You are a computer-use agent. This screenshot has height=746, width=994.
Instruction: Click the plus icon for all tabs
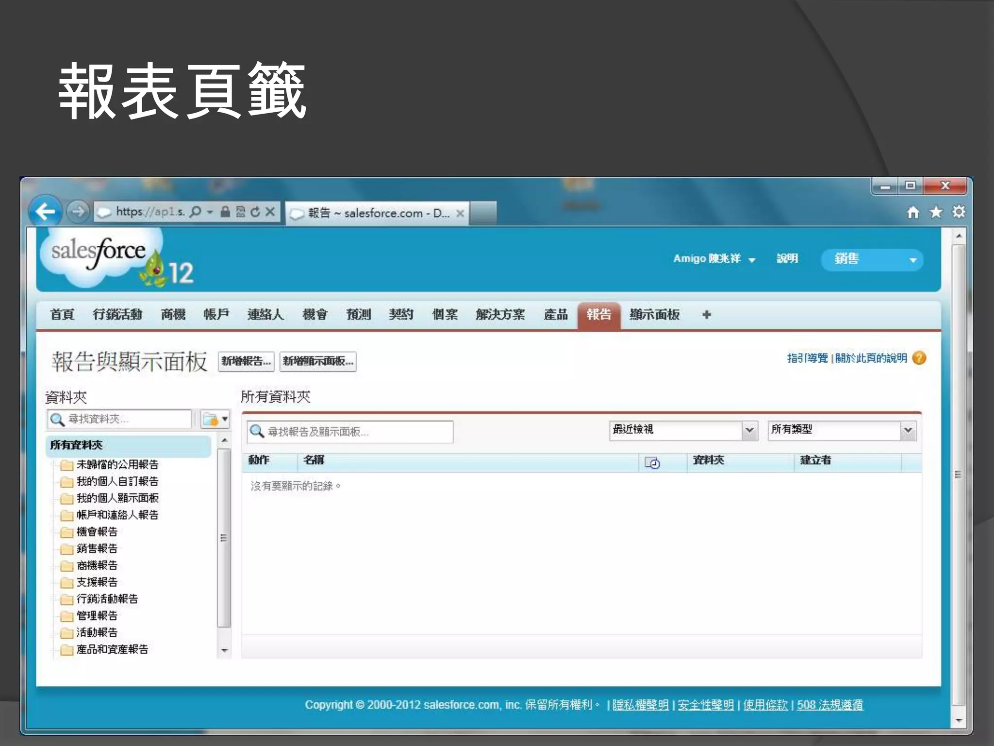707,315
